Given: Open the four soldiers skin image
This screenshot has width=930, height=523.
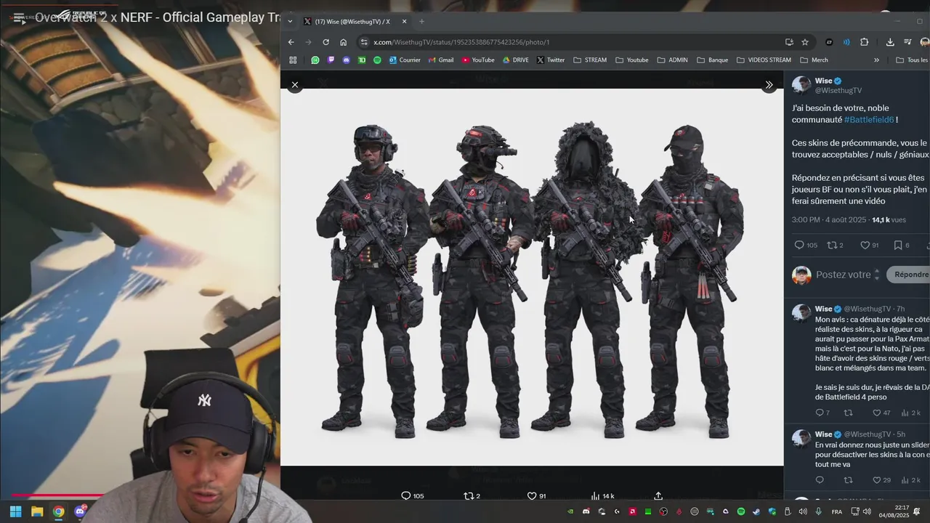Looking at the screenshot, I should [x=532, y=277].
